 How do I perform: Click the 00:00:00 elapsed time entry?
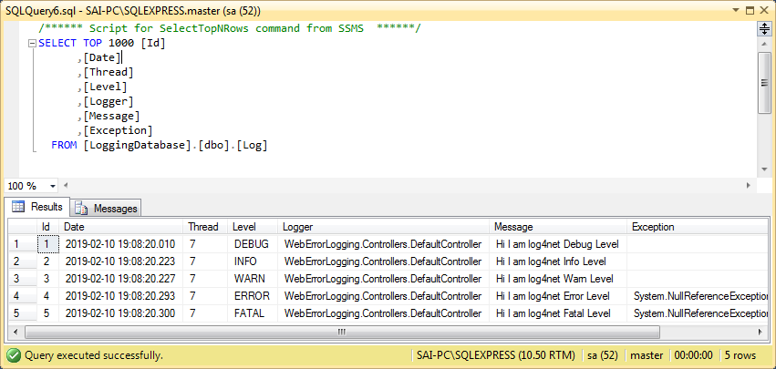coord(693,355)
